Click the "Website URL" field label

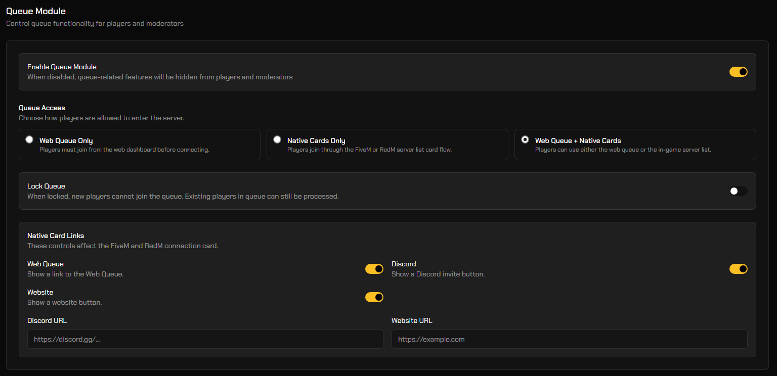[x=412, y=320]
